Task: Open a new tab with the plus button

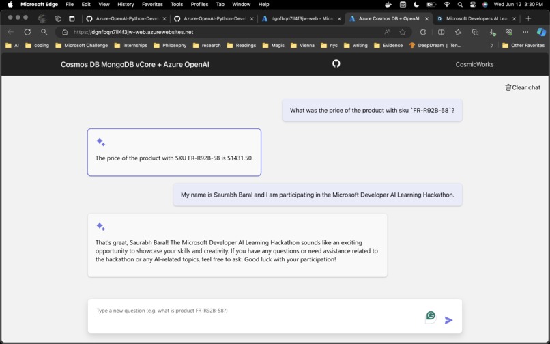Action: click(x=528, y=18)
